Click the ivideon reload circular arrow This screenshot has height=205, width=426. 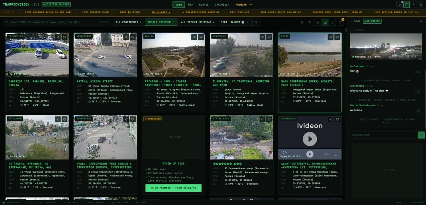[285, 153]
